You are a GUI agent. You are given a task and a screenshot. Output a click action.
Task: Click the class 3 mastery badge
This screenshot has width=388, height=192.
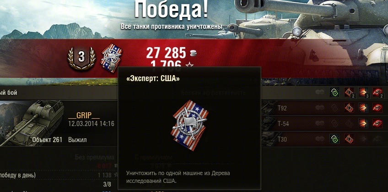81,58
